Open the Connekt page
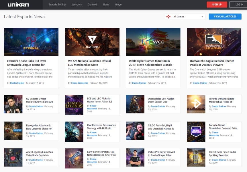247x172 pixels. (92, 5)
